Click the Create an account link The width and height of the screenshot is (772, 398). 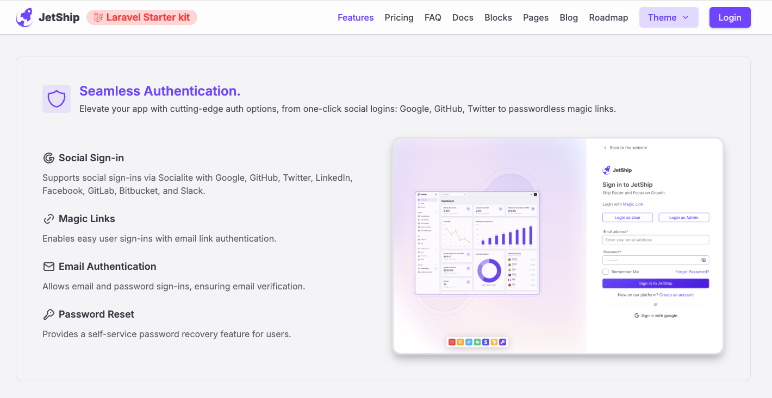(676, 295)
